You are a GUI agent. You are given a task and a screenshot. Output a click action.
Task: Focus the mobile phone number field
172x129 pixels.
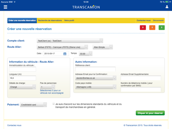(141, 89)
